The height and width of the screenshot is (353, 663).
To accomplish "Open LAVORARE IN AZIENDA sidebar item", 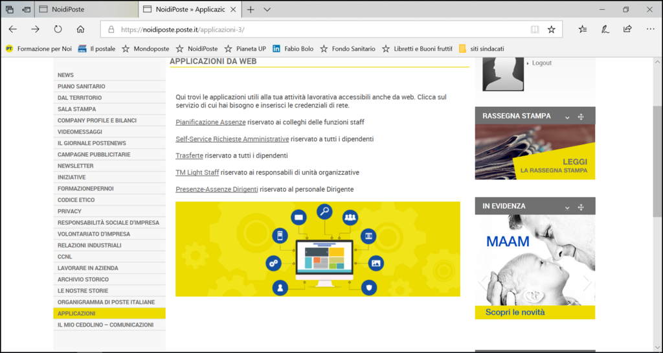I will point(109,268).
